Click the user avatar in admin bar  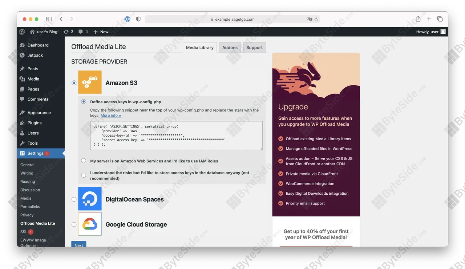[x=443, y=32]
